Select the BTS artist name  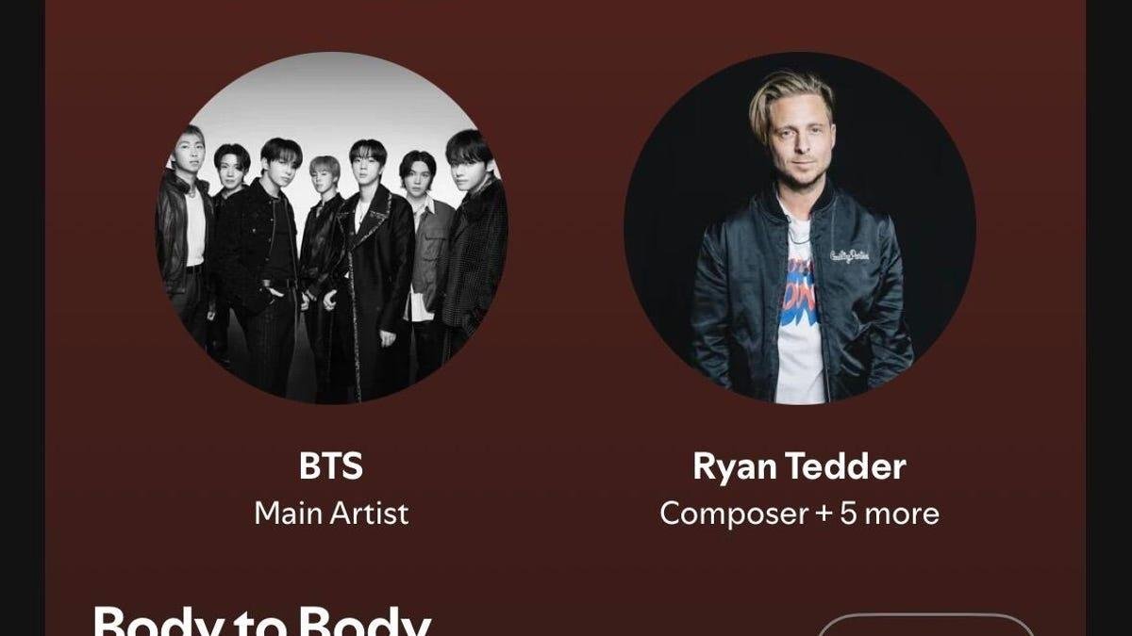pos(331,466)
